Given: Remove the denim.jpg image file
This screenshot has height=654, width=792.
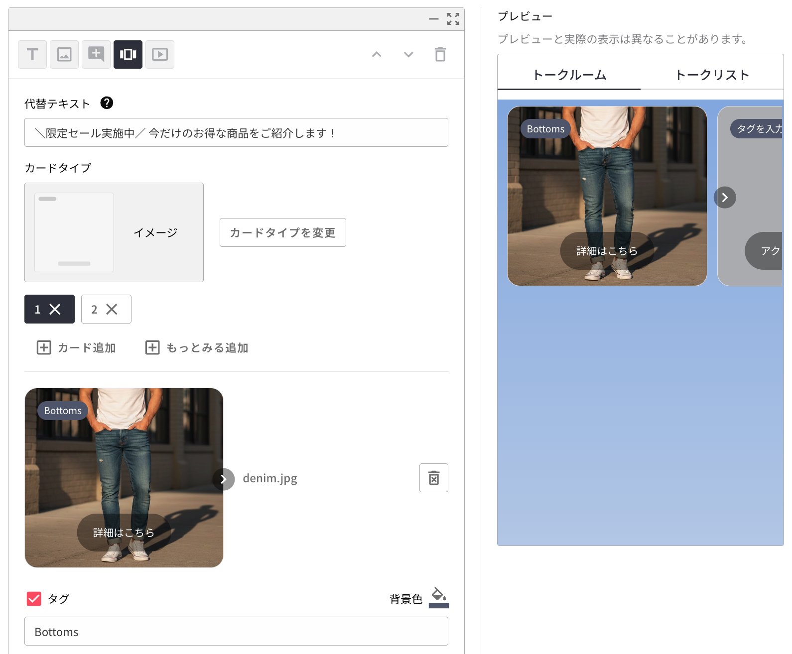Looking at the screenshot, I should pyautogui.click(x=433, y=478).
